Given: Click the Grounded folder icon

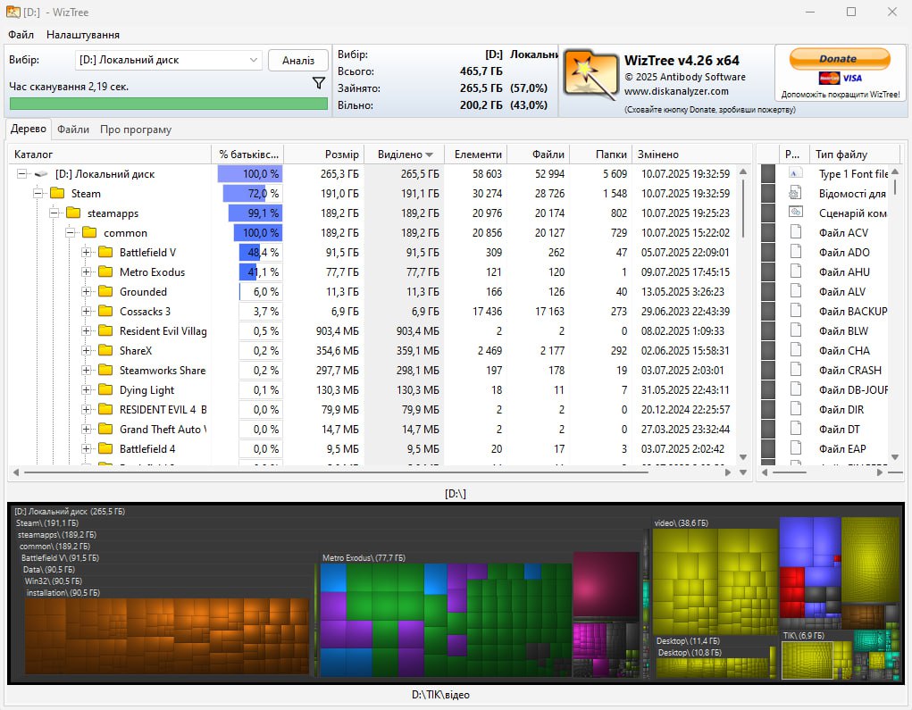Looking at the screenshot, I should pos(105,291).
